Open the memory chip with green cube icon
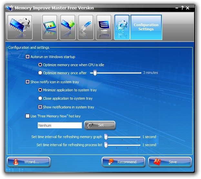 click(68, 27)
